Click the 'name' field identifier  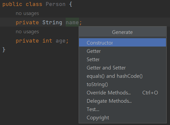pyautogui.click(x=72, y=23)
